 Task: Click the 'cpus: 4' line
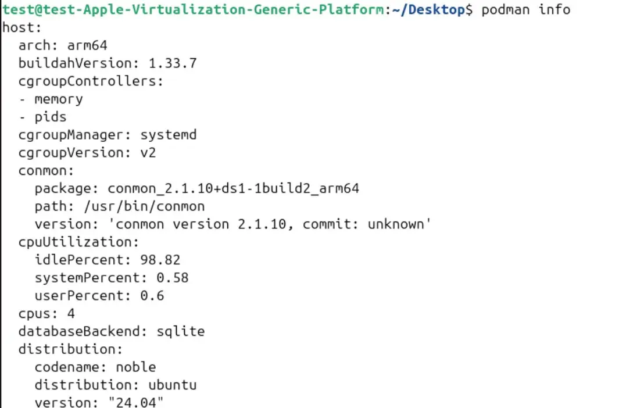[x=46, y=314]
